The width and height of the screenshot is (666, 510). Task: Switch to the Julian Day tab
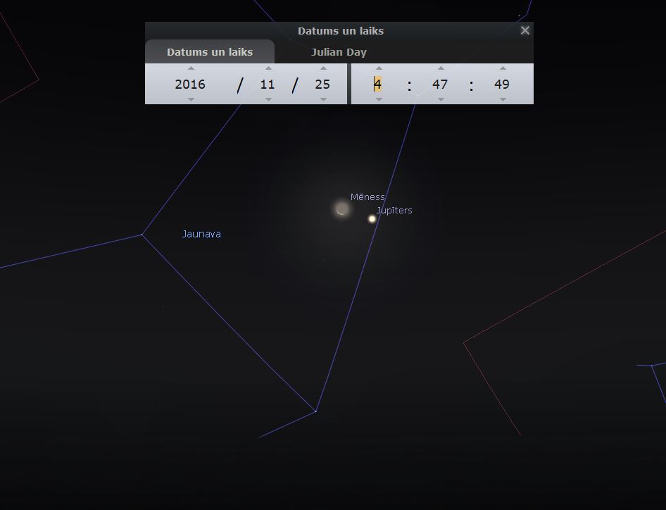pos(339,52)
